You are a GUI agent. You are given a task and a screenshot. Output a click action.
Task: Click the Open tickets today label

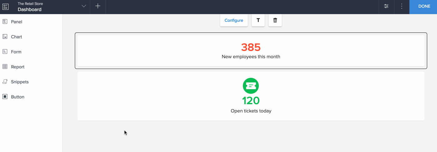click(251, 111)
